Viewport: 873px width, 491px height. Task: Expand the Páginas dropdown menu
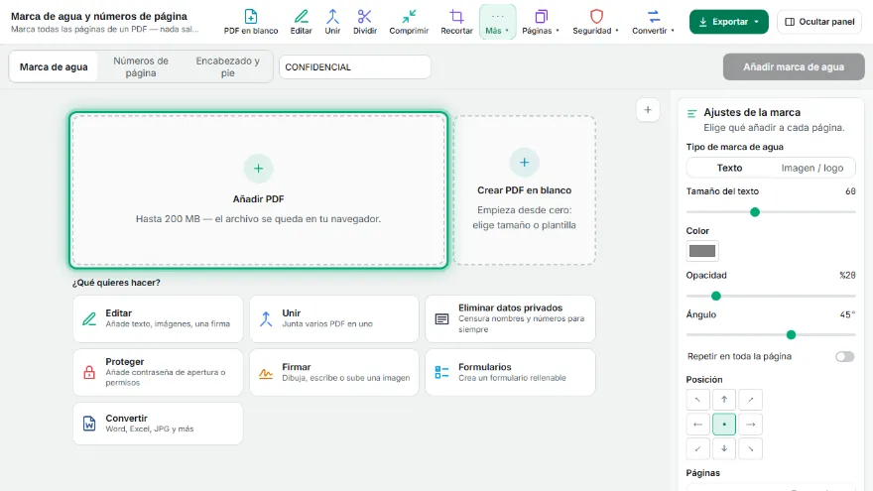[x=540, y=22]
